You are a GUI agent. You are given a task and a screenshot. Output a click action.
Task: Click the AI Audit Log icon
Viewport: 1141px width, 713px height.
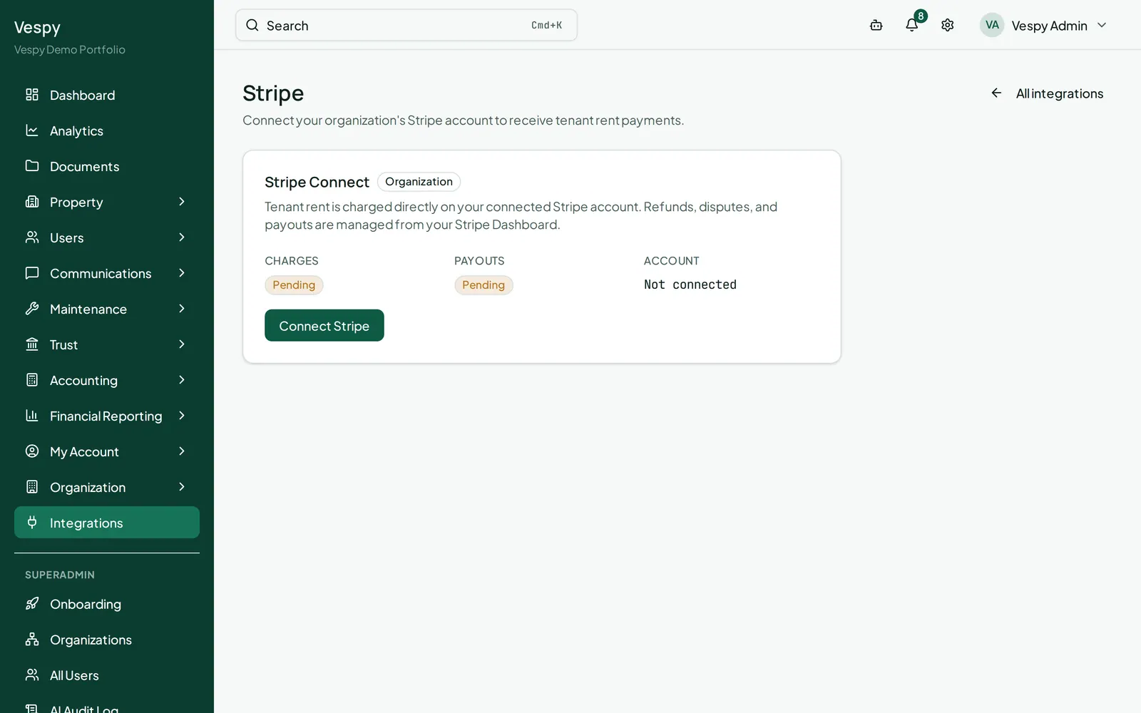pyautogui.click(x=32, y=709)
